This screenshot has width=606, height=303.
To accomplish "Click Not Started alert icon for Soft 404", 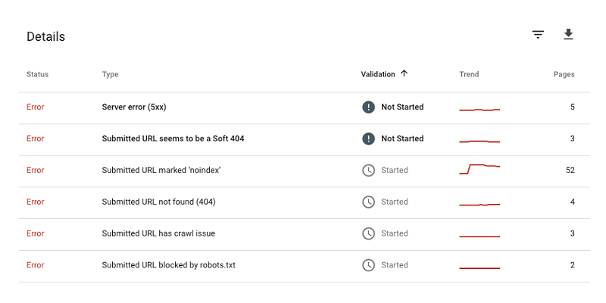I will pos(368,138).
